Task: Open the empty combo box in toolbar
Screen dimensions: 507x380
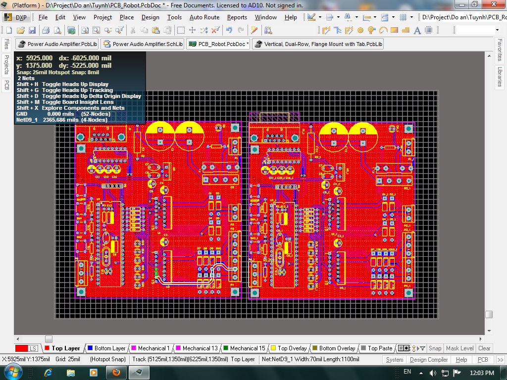Action: tap(477, 30)
